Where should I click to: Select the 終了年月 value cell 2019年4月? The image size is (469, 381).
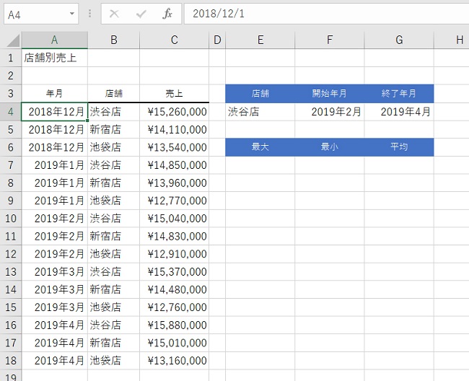(x=398, y=112)
